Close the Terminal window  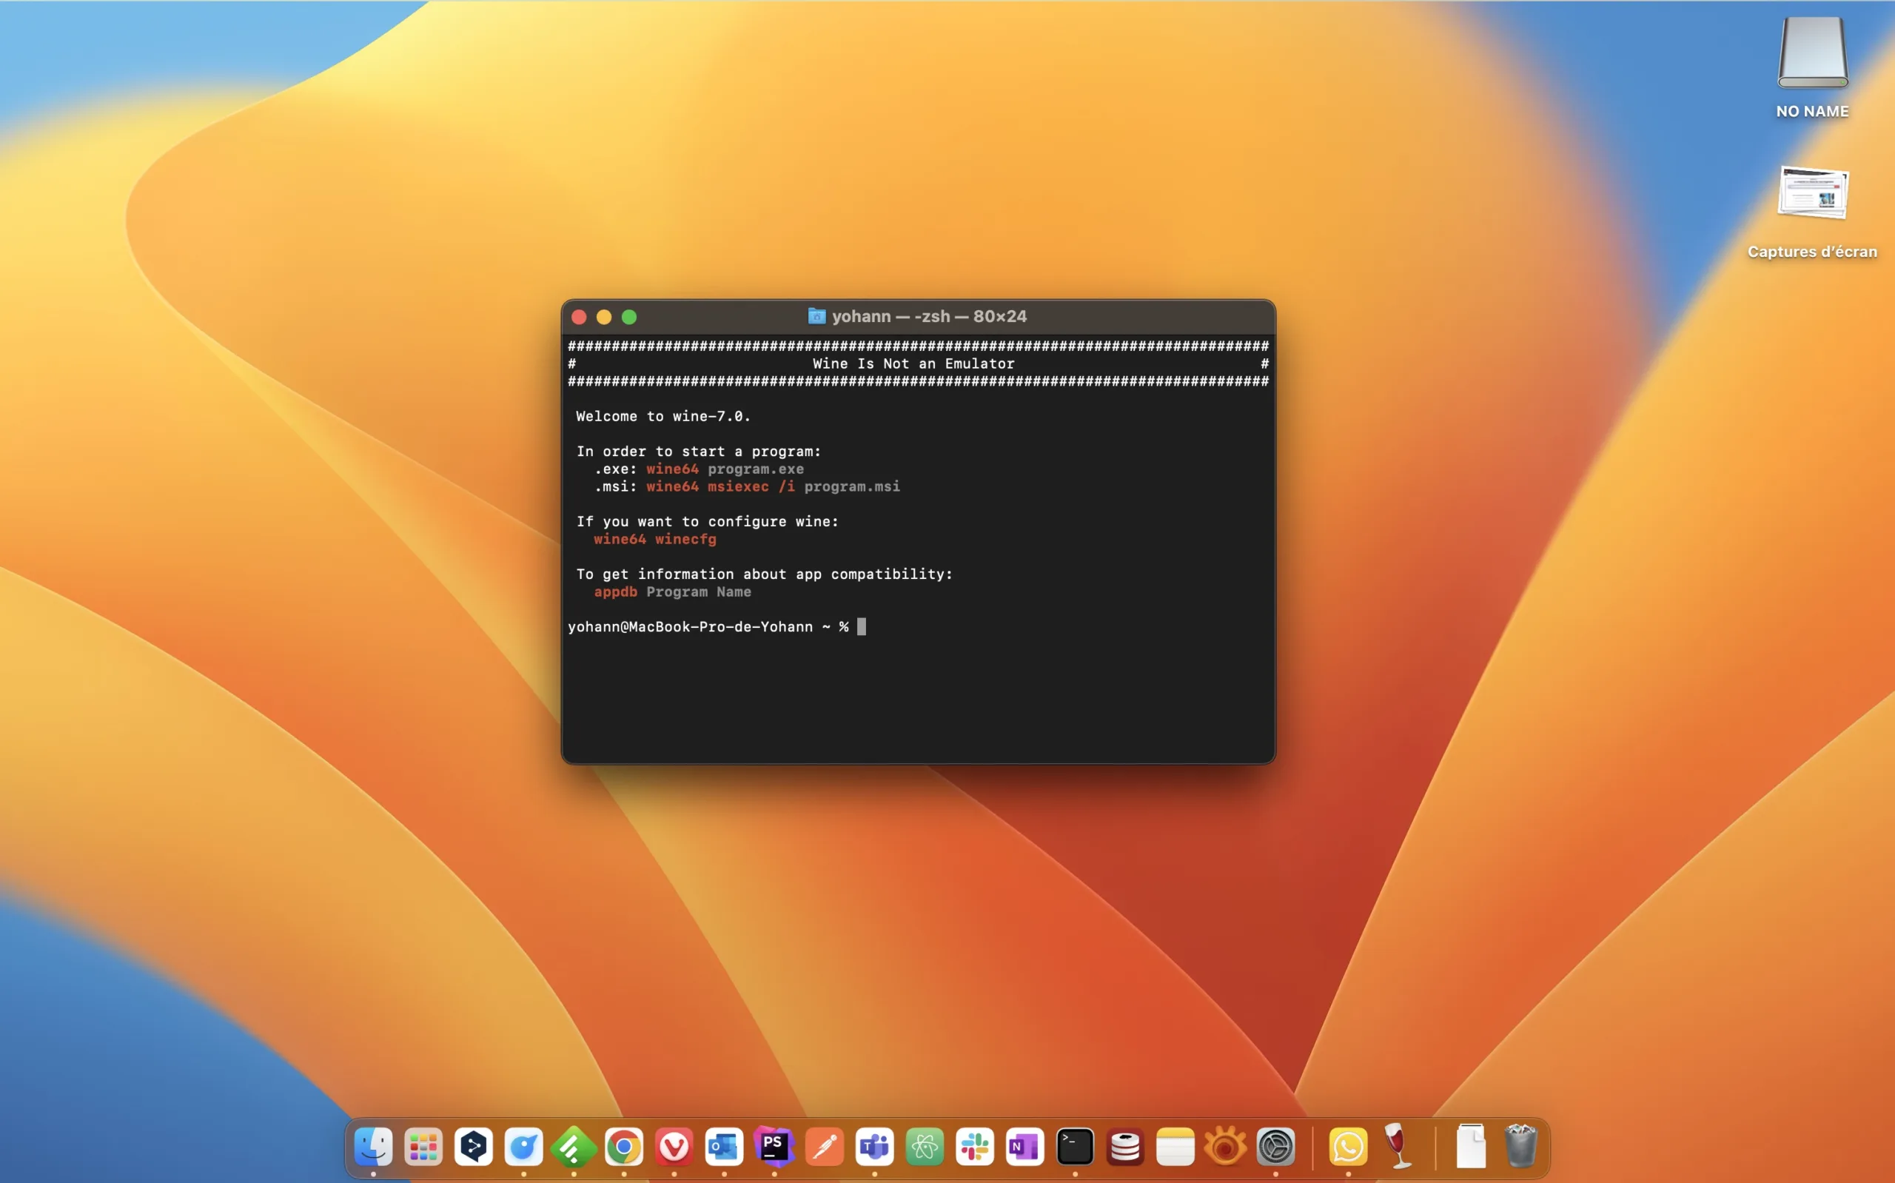point(579,317)
